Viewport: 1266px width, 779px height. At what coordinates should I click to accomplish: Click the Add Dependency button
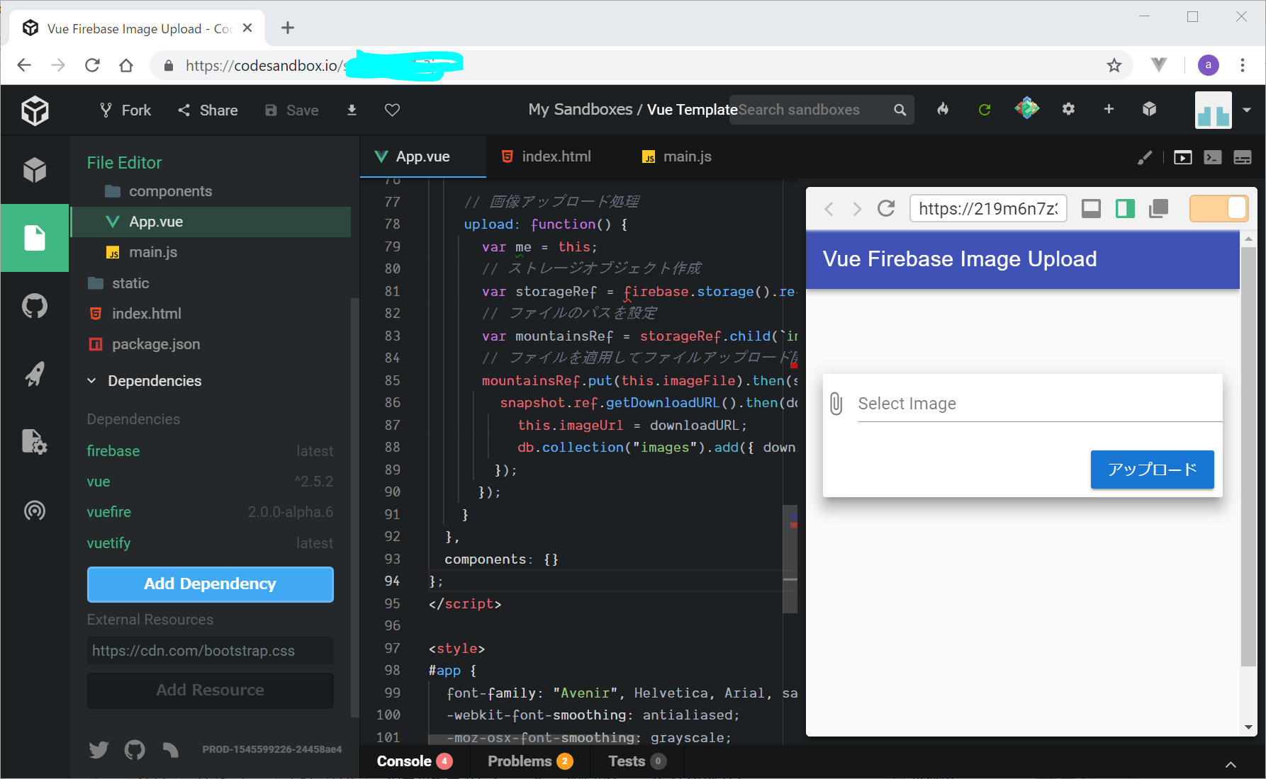tap(210, 584)
